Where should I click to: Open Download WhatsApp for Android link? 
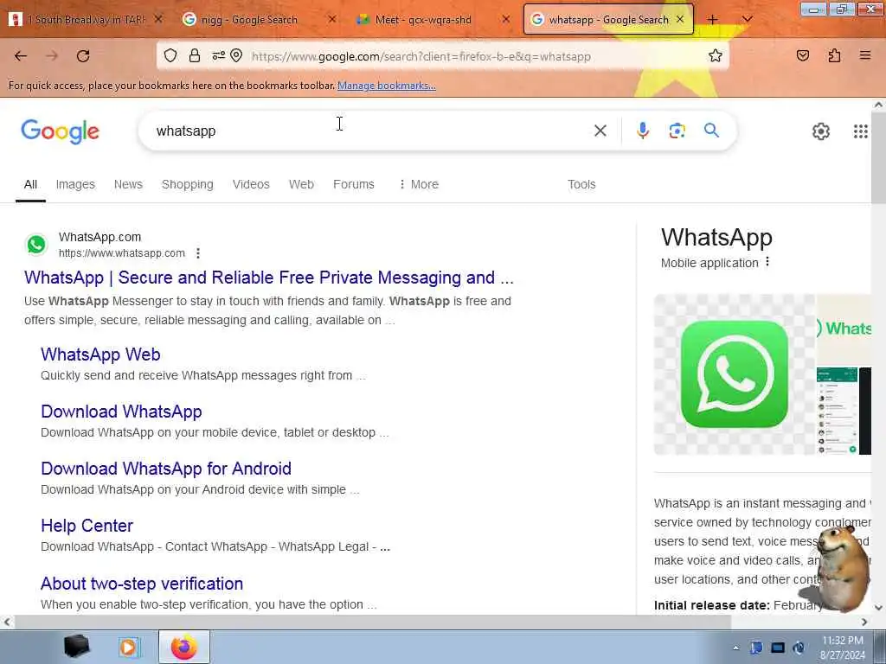tap(166, 469)
